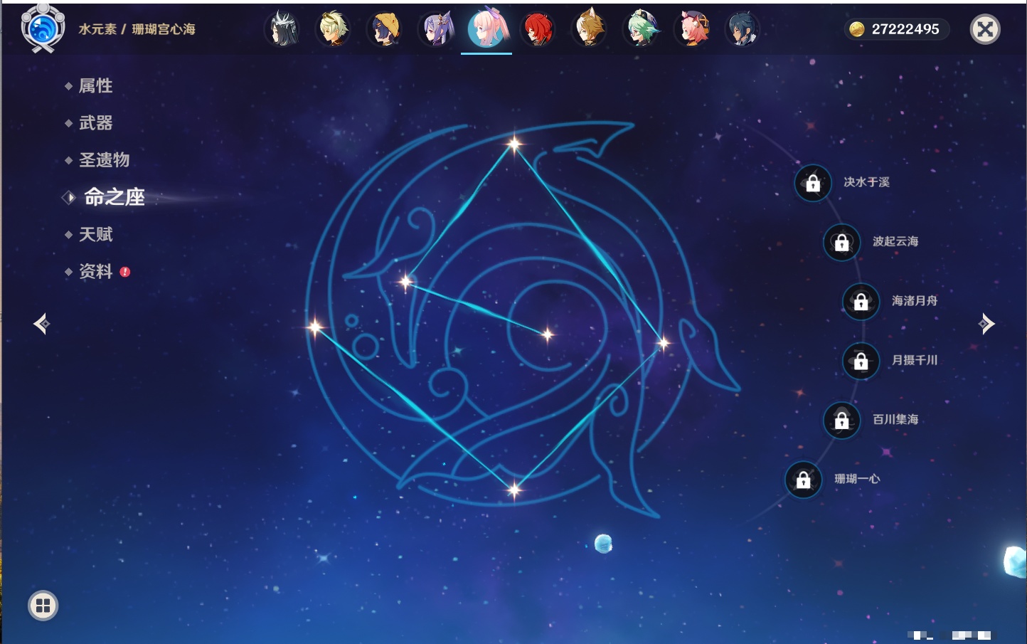Go to next character with right arrow
This screenshot has height=644, width=1027.
pos(986,324)
